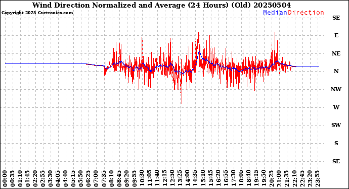Click the 21:35 time axis label
This screenshot has height=189, width=349.
coord(286,178)
